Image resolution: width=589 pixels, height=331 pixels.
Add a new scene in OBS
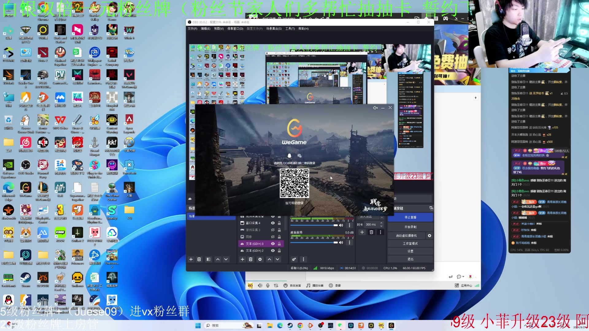tap(191, 259)
